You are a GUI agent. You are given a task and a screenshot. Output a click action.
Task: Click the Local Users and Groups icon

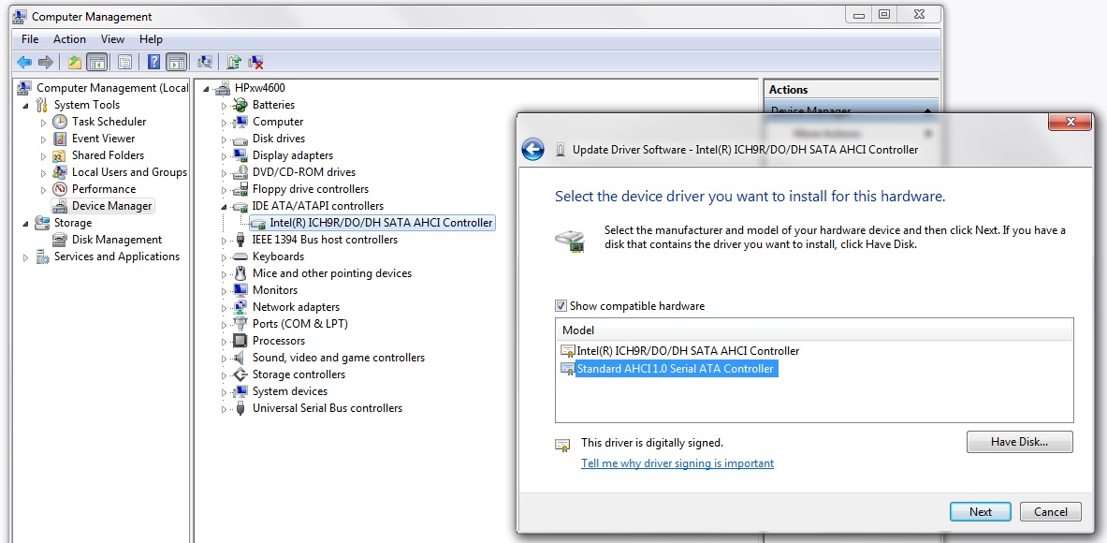[x=60, y=172]
